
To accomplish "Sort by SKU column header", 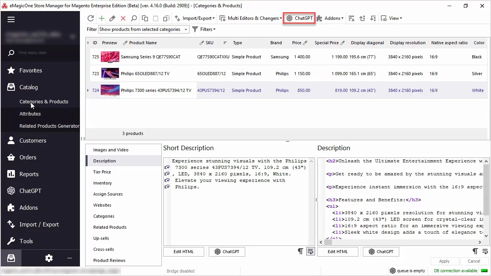I will 210,43.
